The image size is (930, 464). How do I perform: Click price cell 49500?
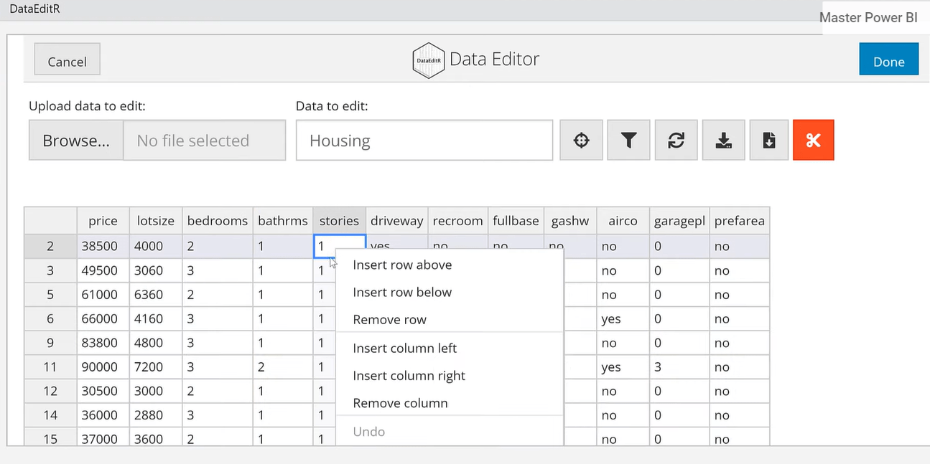103,270
